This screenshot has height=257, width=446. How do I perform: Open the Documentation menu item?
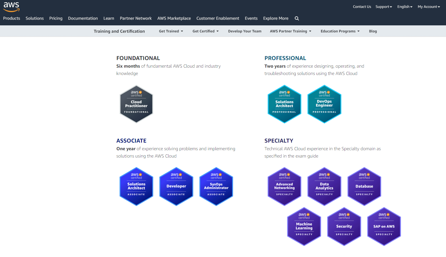tap(83, 18)
